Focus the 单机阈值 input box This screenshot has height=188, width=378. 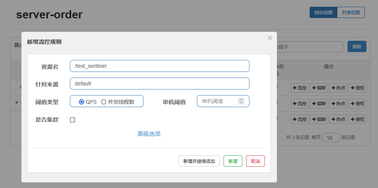[218, 101]
